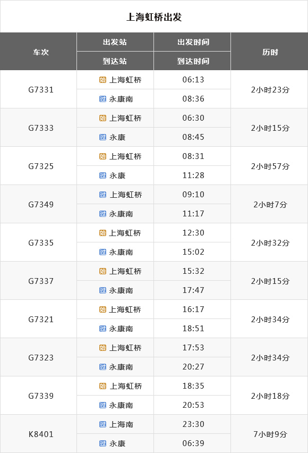Open train number G7331
Viewport: 308px width, 453px height.
pyautogui.click(x=41, y=89)
